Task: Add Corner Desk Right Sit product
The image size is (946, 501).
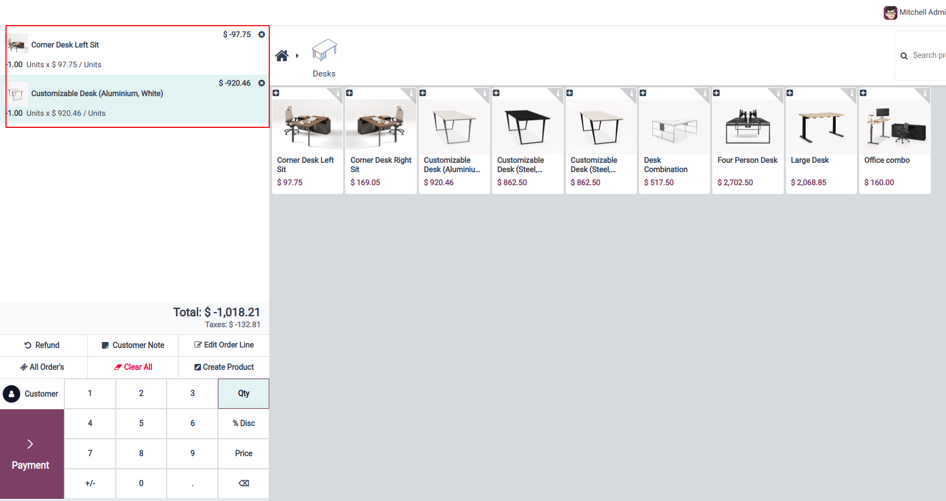Action: (x=381, y=141)
